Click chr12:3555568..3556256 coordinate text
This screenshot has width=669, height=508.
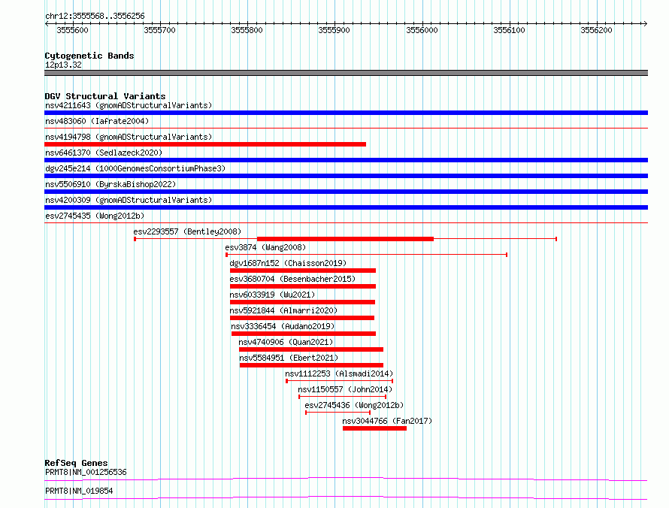point(95,17)
